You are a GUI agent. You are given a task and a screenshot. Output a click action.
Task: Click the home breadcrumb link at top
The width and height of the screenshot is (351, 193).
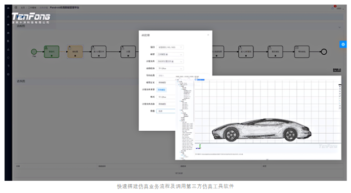(x=23, y=8)
